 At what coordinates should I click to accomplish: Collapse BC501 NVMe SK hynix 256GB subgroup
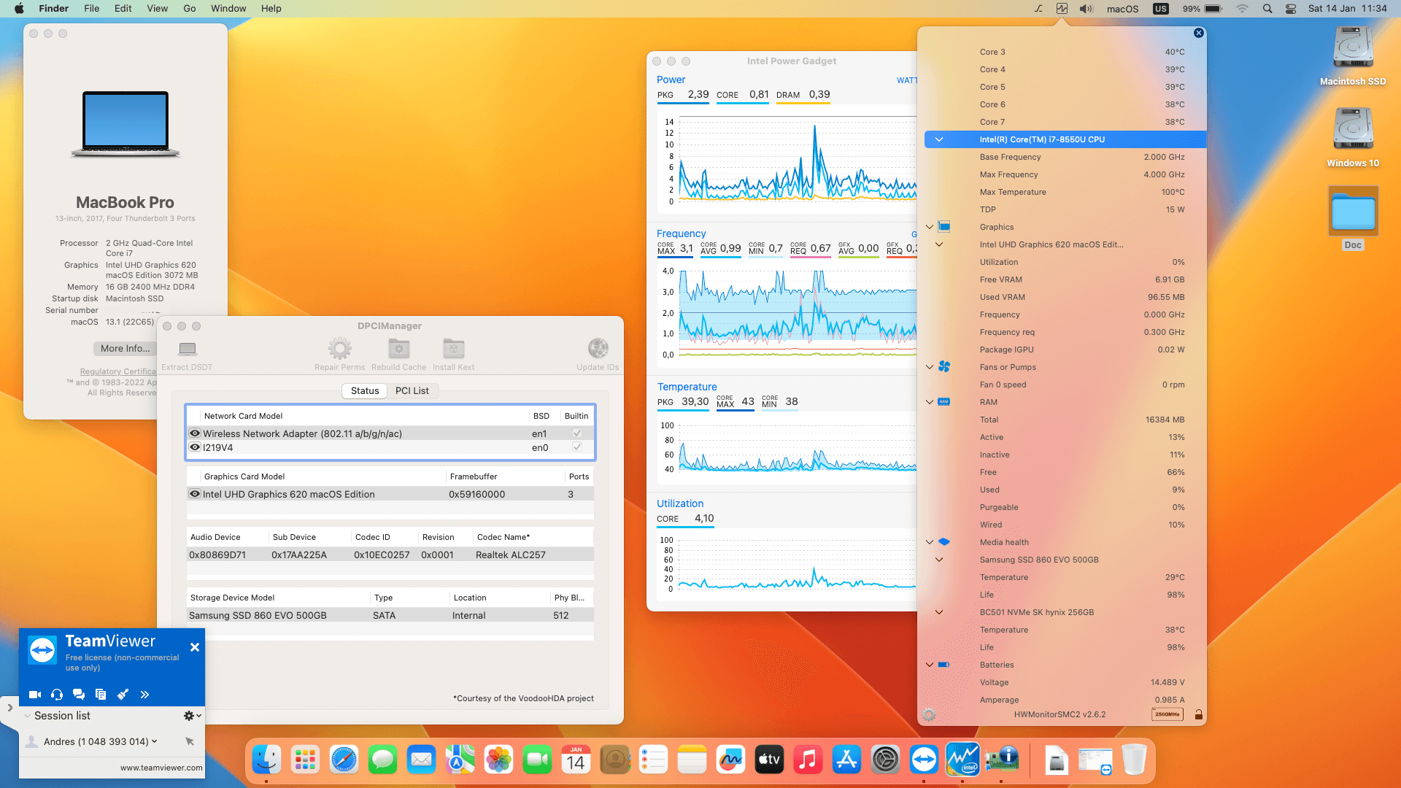[x=939, y=612]
